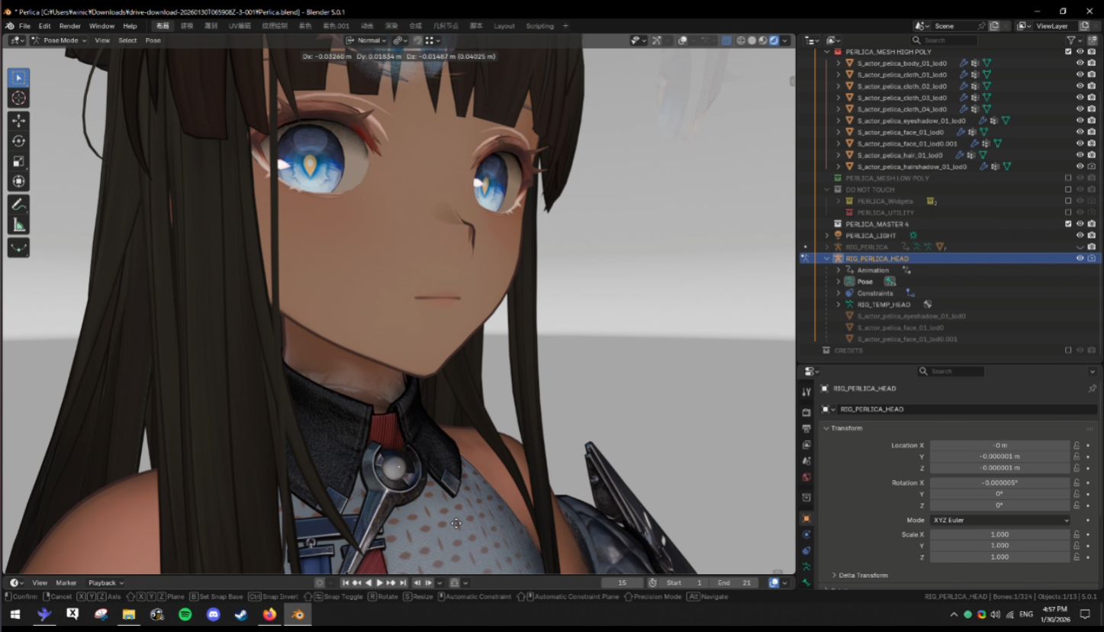The image size is (1104, 632).
Task: Activate the Annotate pencil tool
Action: tap(19, 205)
